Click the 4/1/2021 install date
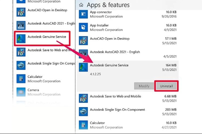The image size is (202, 134). [x=170, y=30]
